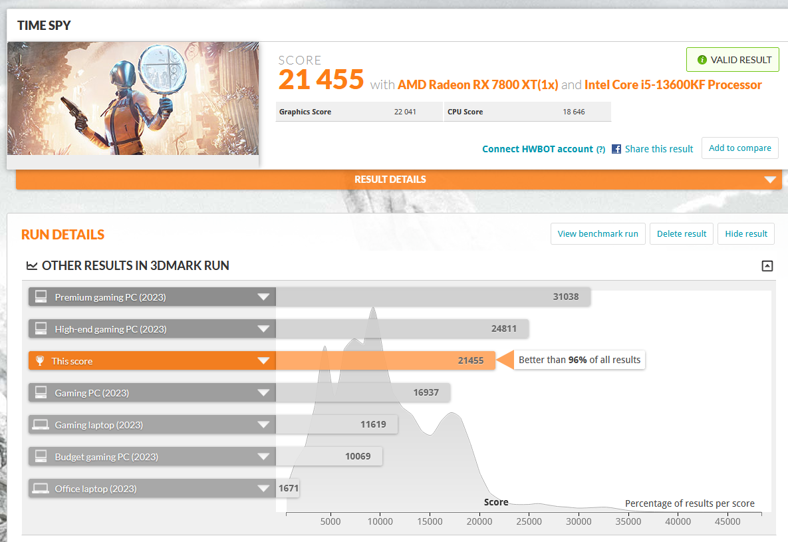788x542 pixels.
Task: Click the 20000 axis tick label
Action: tap(479, 521)
